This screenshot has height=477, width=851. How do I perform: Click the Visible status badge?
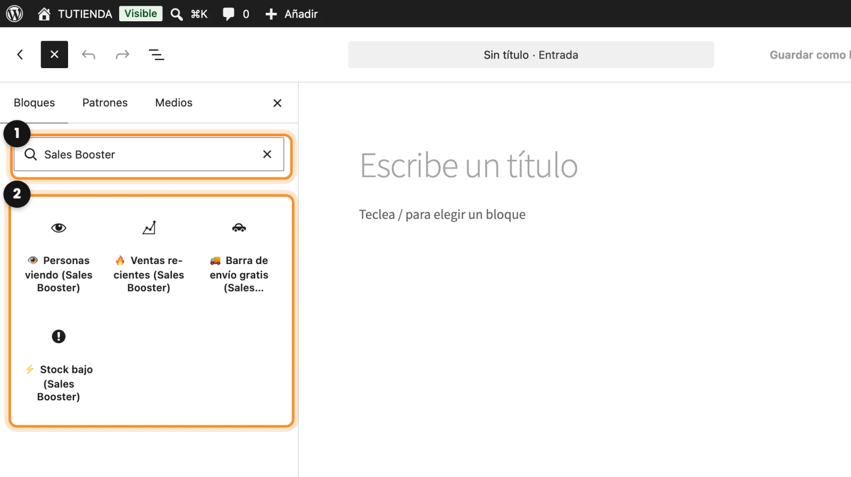click(140, 13)
